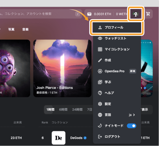The height and width of the screenshot is (146, 159).
Task: Click the settings gear icon
Action: click(x=100, y=104)
